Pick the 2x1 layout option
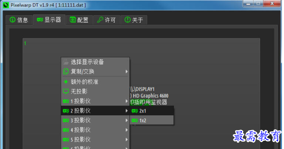The height and width of the screenshot is (149, 284). click(x=152, y=111)
